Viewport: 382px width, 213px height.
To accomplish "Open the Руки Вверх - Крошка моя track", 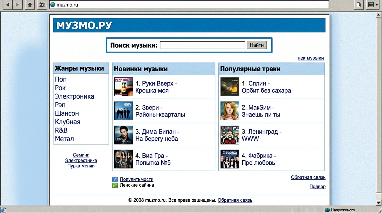I will 156,87.
